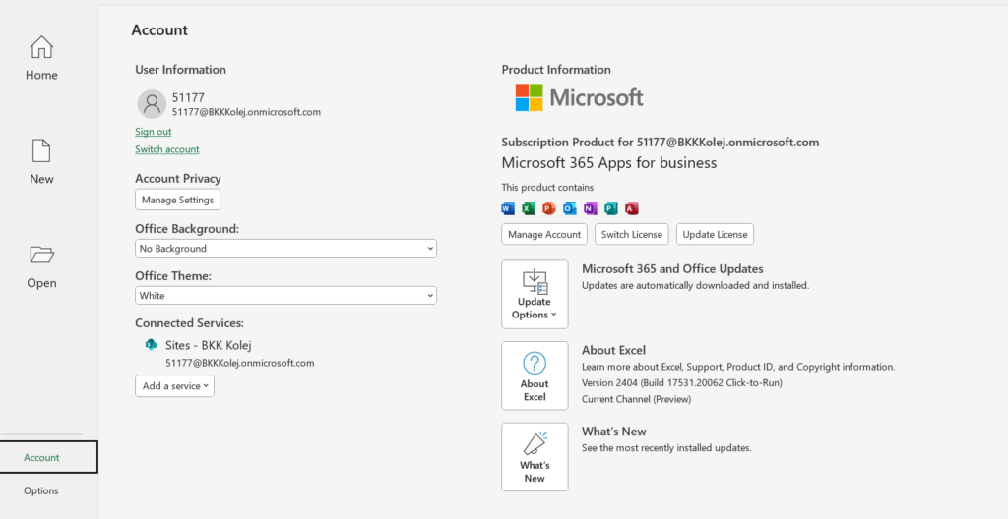Choose New label in sidebar
Image resolution: width=1008 pixels, height=519 pixels.
click(x=41, y=179)
